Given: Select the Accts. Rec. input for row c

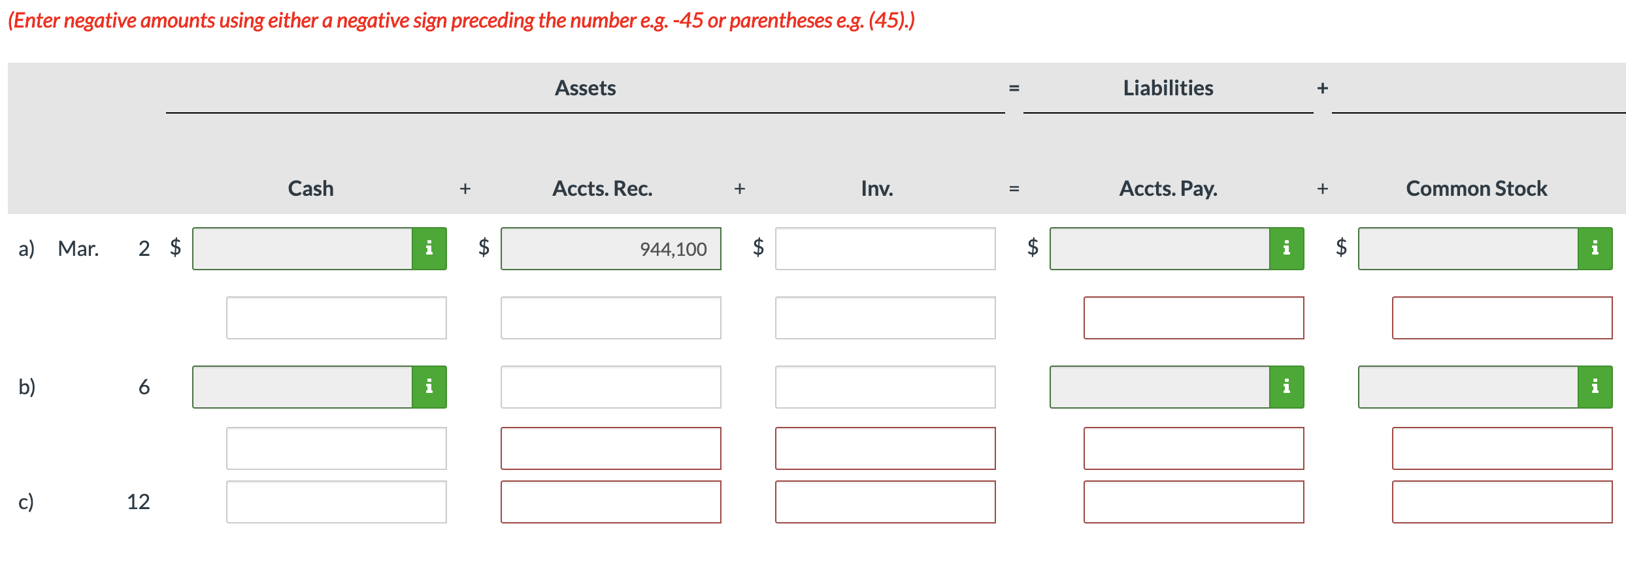Looking at the screenshot, I should [x=611, y=502].
